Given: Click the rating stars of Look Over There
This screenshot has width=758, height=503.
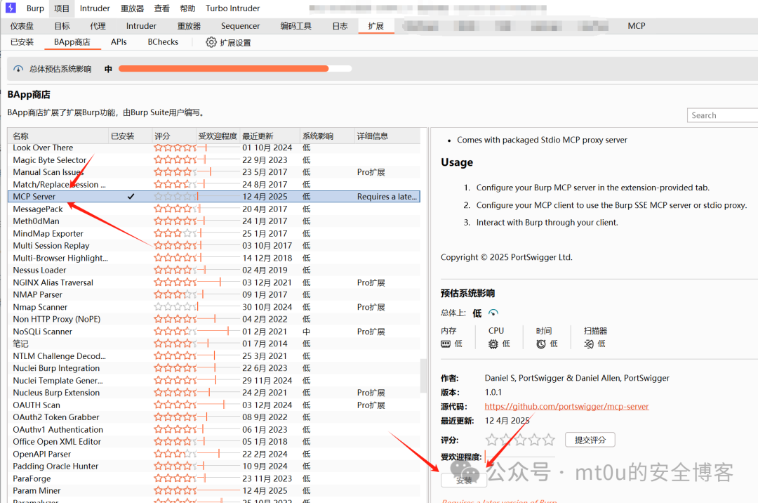Looking at the screenshot, I should click(175, 148).
